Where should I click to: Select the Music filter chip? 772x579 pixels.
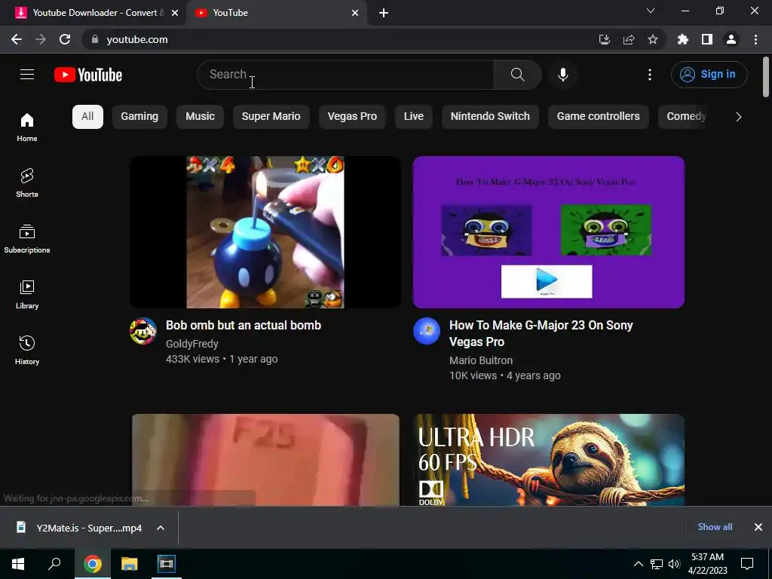click(x=200, y=117)
